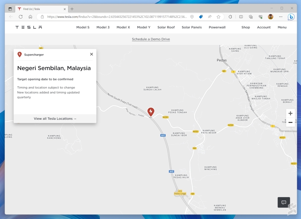This screenshot has width=301, height=219.
Task: View site information lock icon
Action: coord(42,17)
